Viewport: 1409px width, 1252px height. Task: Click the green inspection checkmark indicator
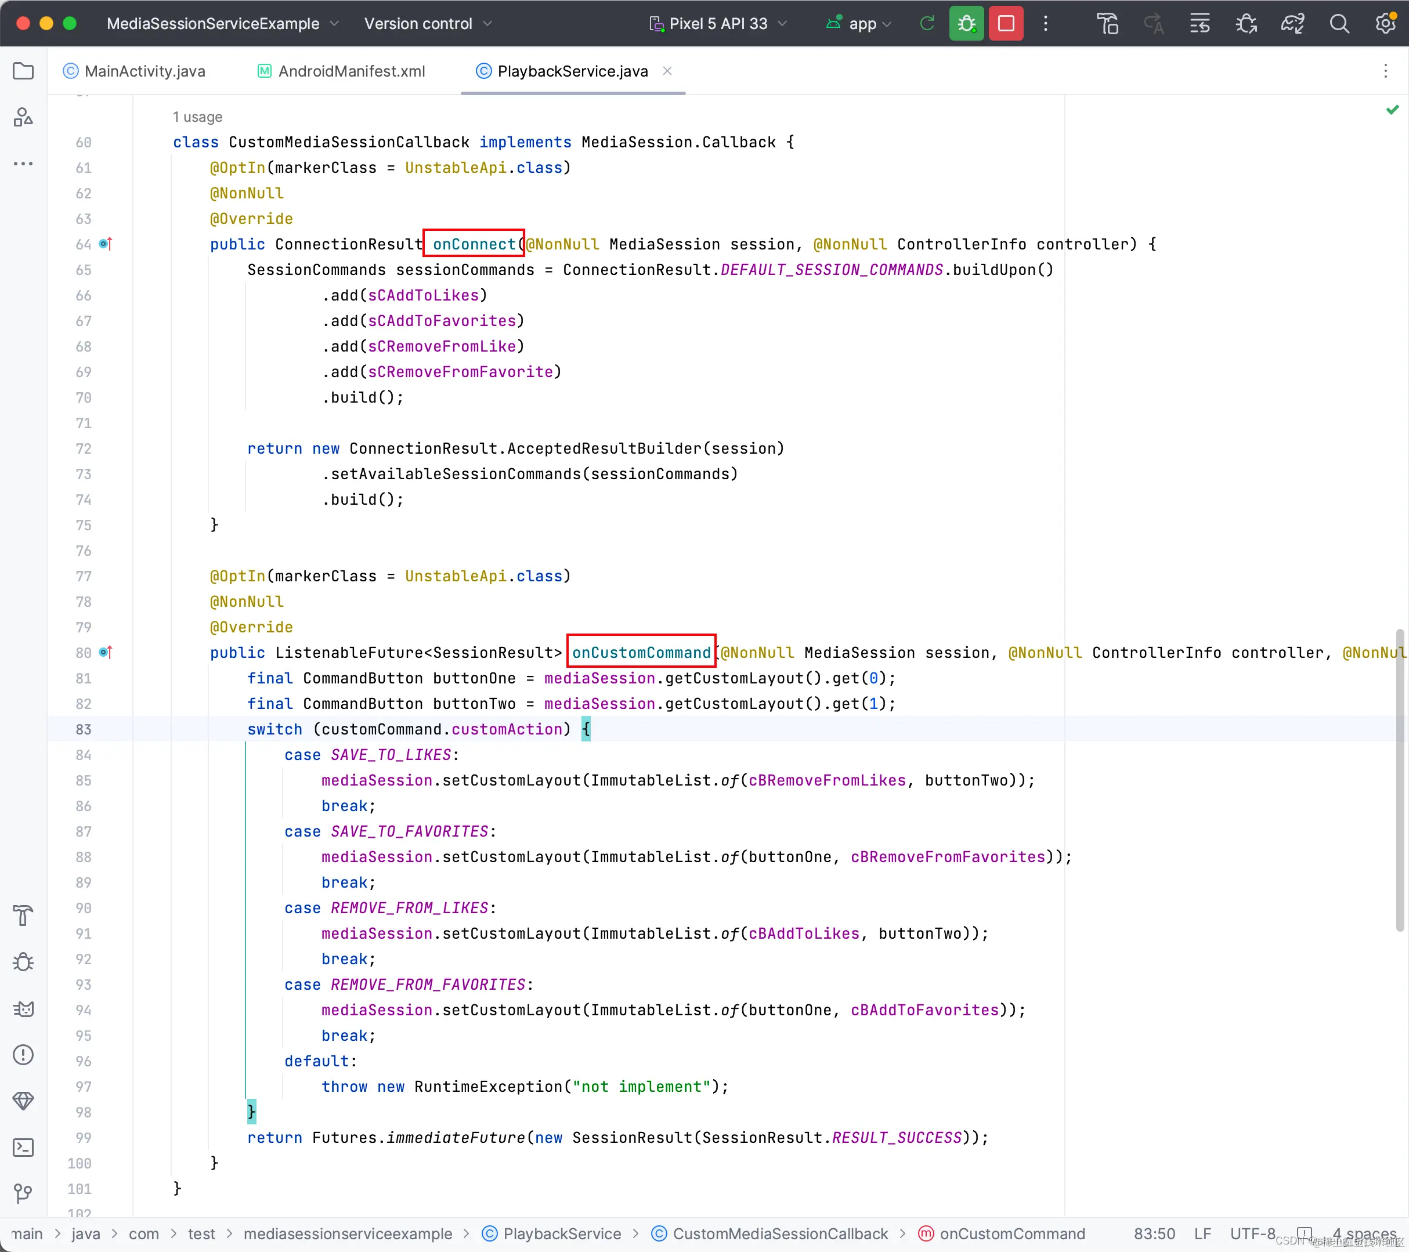tap(1392, 110)
